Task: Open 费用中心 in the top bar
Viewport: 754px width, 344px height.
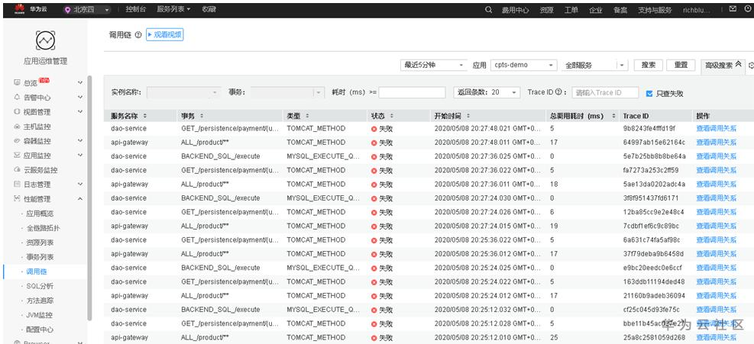Action: (516, 10)
